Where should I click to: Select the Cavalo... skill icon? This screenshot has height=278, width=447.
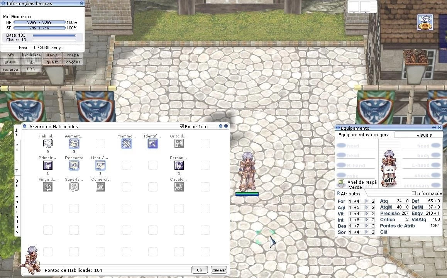tap(179, 187)
